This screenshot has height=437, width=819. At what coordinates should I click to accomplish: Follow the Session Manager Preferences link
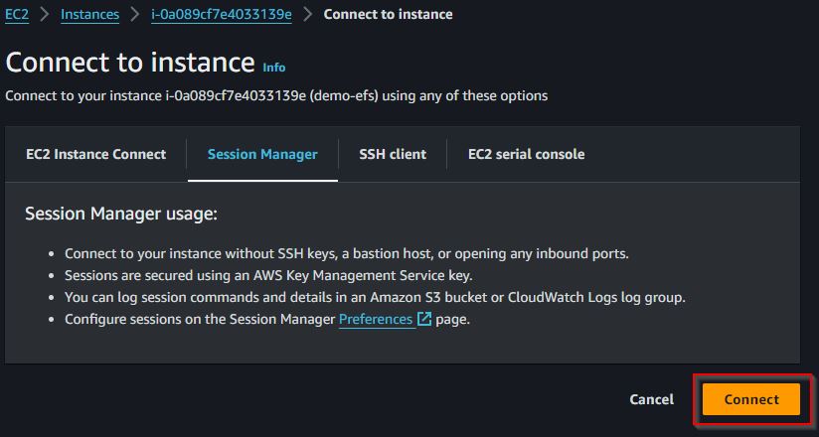coord(376,319)
